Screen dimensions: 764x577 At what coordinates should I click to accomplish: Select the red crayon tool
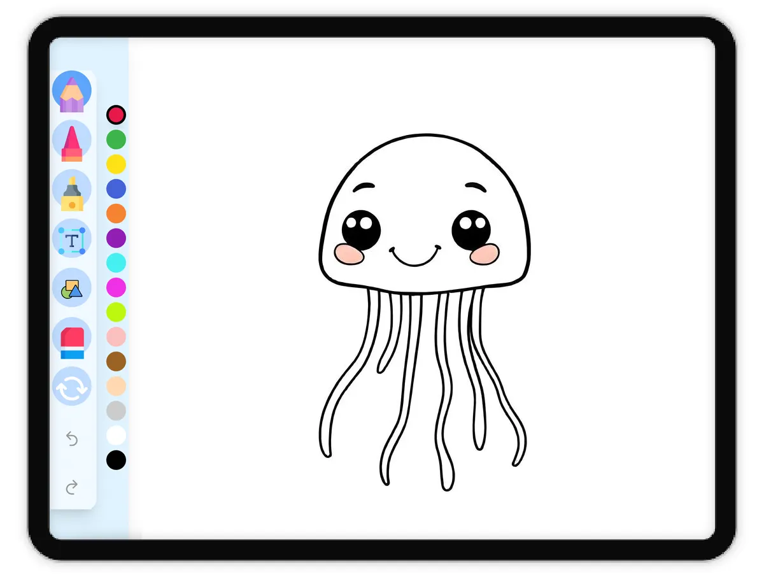pos(72,141)
